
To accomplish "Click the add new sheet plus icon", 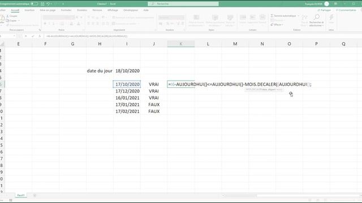I will coord(35,196).
